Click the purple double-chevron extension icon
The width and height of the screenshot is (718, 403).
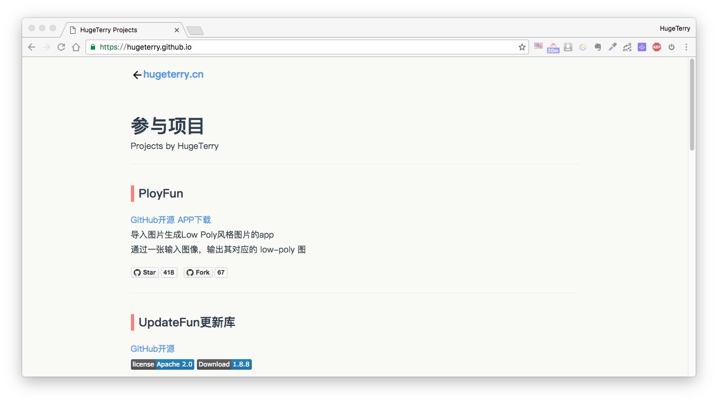642,47
